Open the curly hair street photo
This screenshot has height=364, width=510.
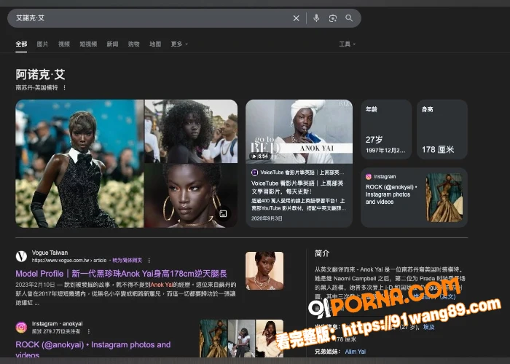point(191,131)
